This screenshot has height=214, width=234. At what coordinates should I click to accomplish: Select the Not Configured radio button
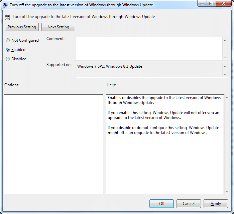(x=8, y=40)
